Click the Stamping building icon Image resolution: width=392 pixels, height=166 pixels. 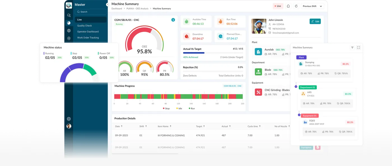click(301, 64)
